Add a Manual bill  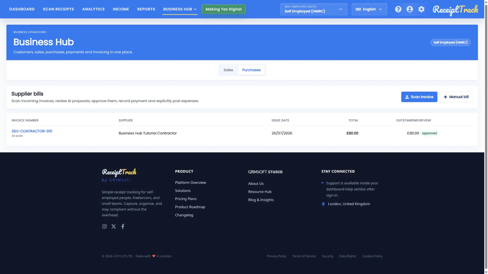click(x=456, y=97)
